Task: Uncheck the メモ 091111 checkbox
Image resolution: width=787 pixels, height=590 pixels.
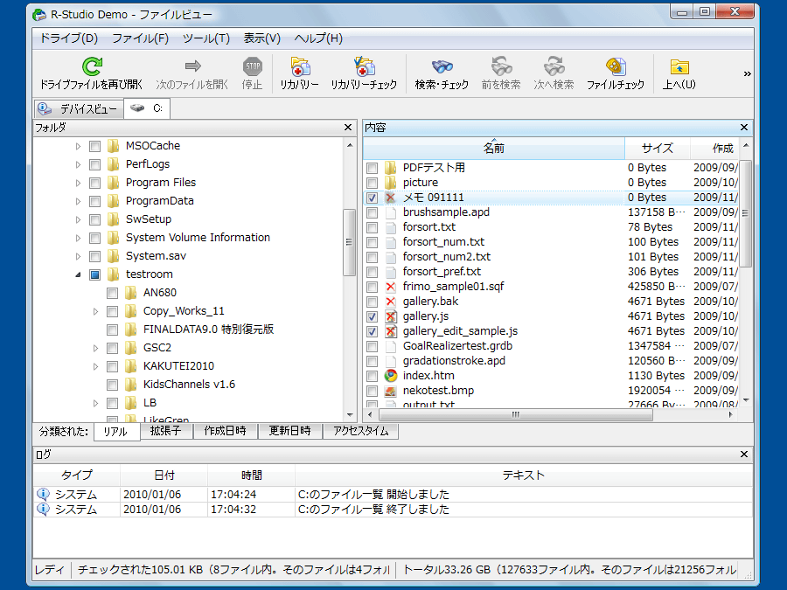Action: coord(372,198)
